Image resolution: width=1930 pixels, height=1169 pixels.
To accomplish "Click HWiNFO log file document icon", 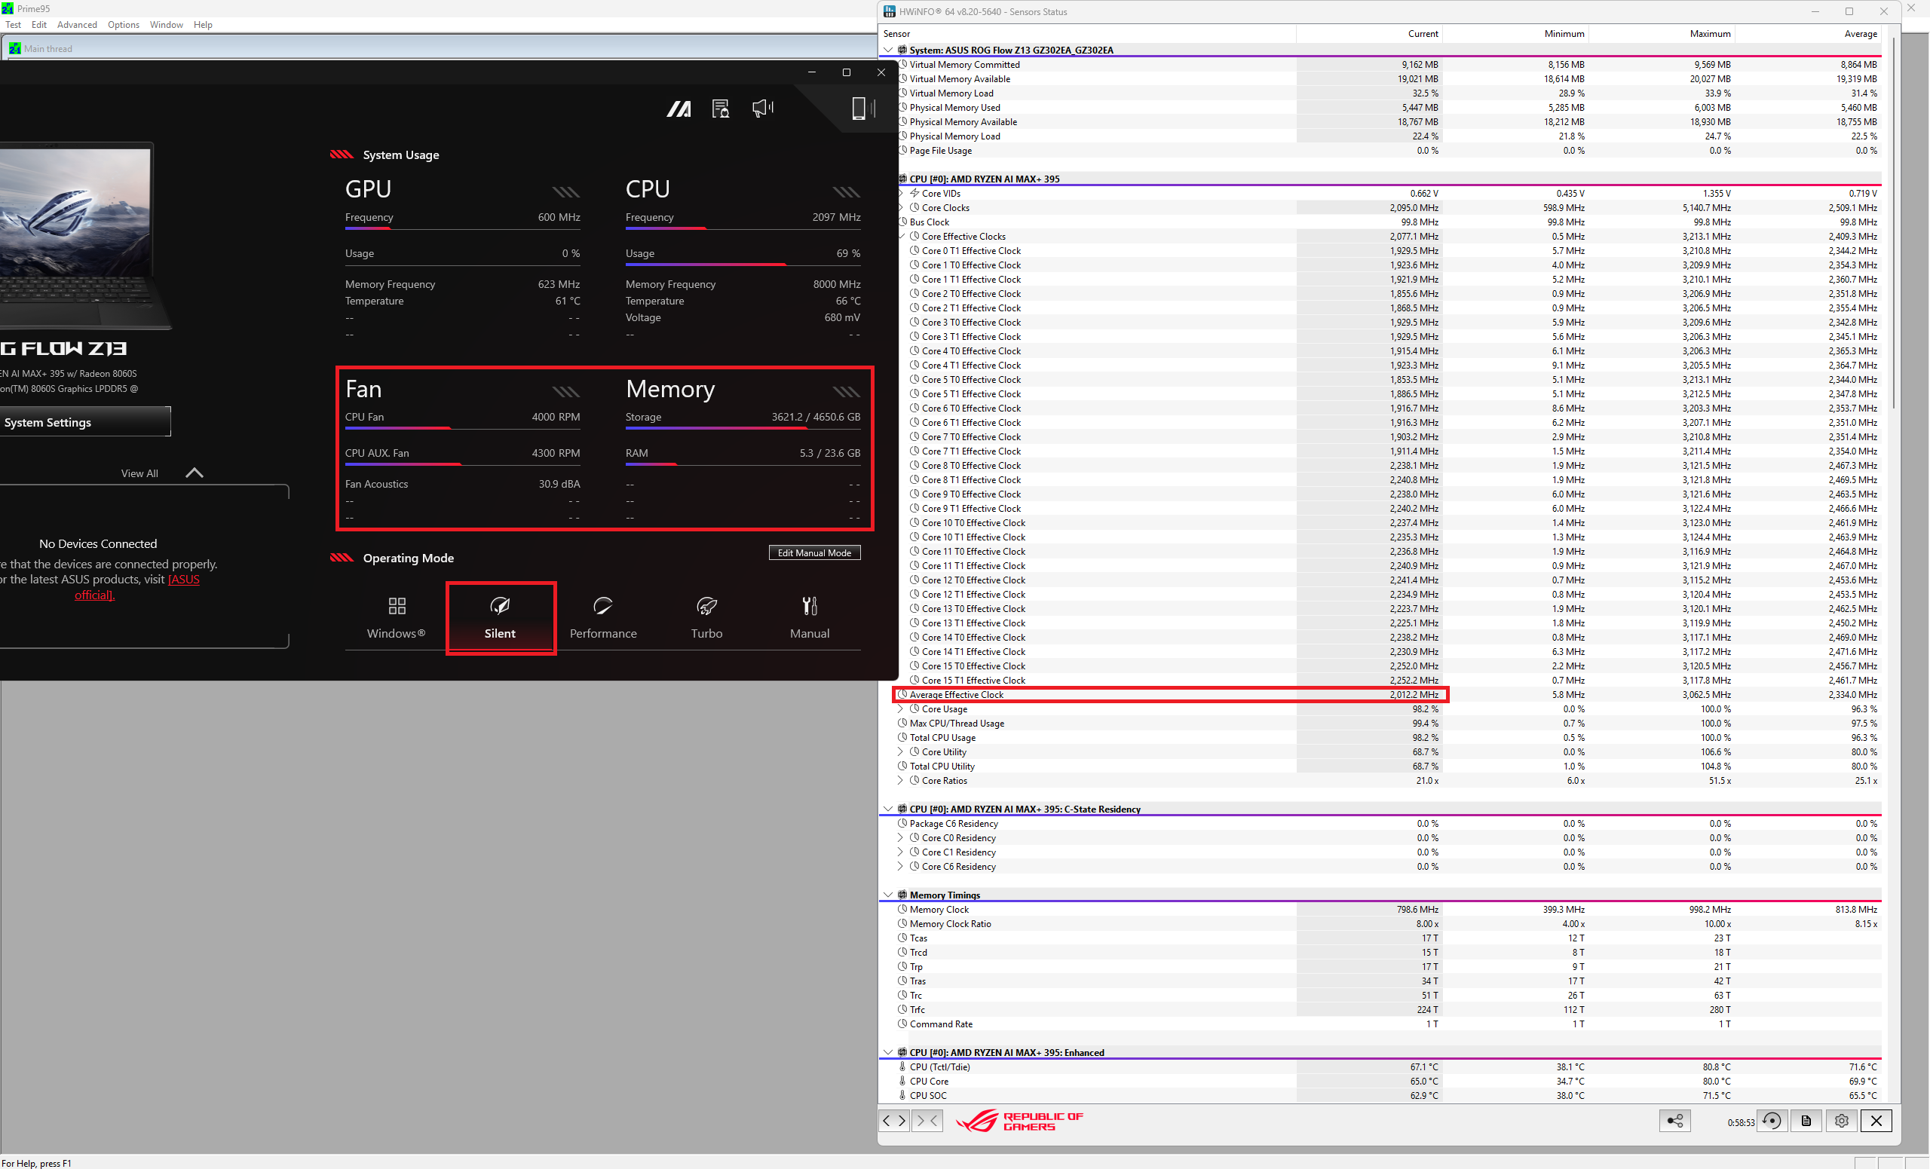I will pyautogui.click(x=1806, y=1121).
